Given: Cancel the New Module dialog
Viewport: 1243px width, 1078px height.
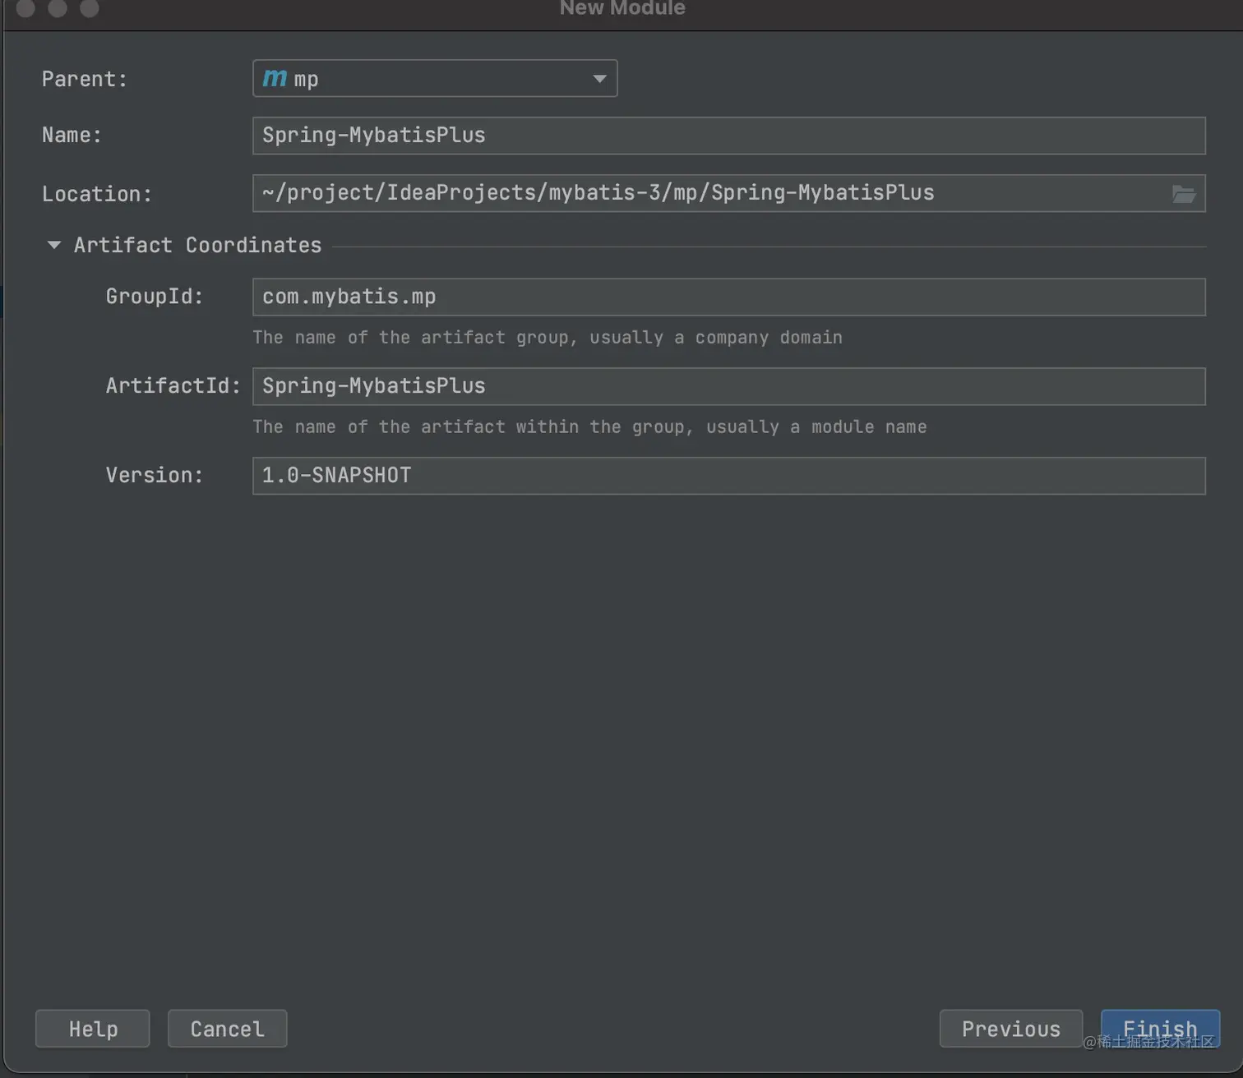Looking at the screenshot, I should pyautogui.click(x=227, y=1029).
